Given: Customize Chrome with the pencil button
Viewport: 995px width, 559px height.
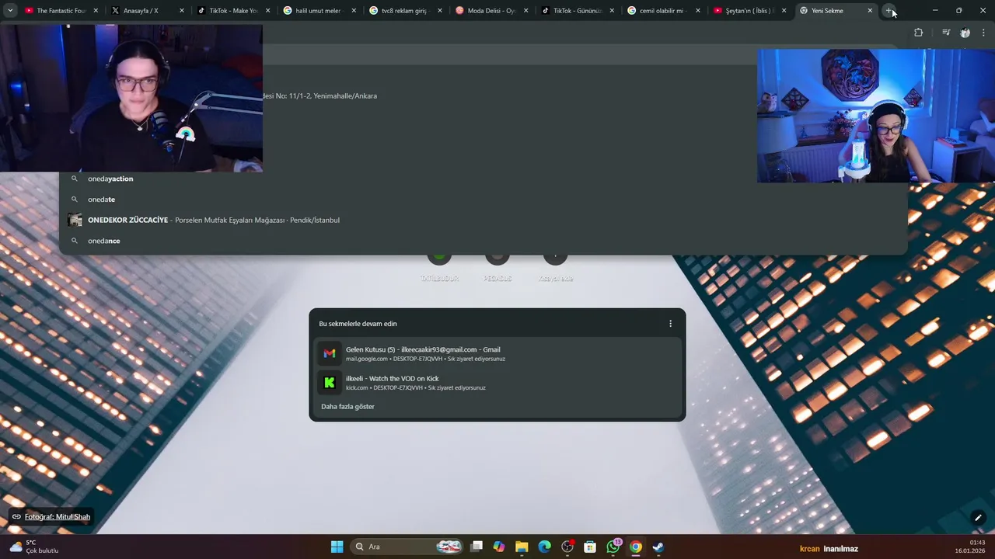Looking at the screenshot, I should coord(978,518).
